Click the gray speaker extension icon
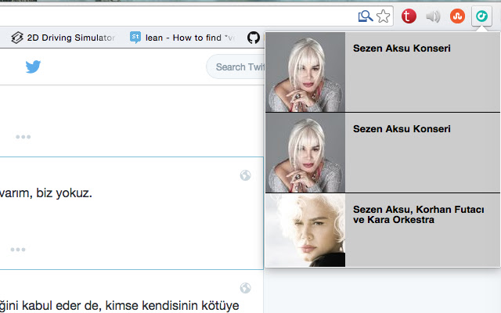The width and height of the screenshot is (501, 313). click(x=433, y=16)
